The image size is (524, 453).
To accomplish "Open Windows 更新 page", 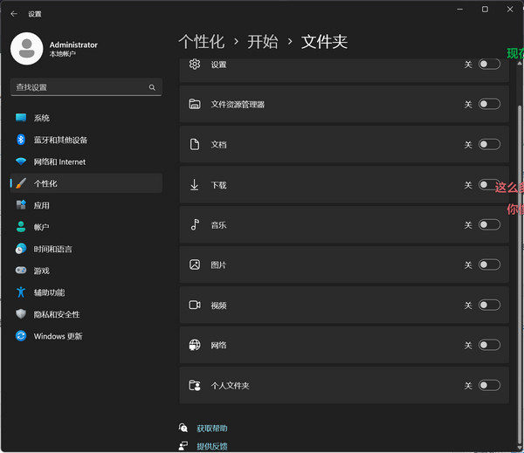I will 86,336.
